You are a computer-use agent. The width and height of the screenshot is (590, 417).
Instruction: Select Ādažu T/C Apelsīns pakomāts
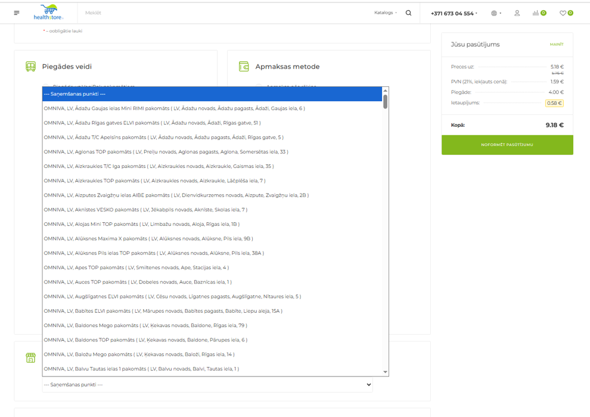[x=212, y=137]
